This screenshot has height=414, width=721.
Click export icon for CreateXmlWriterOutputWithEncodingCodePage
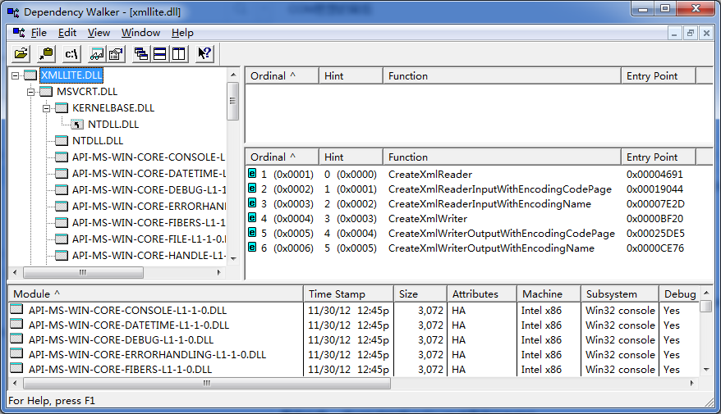point(252,232)
